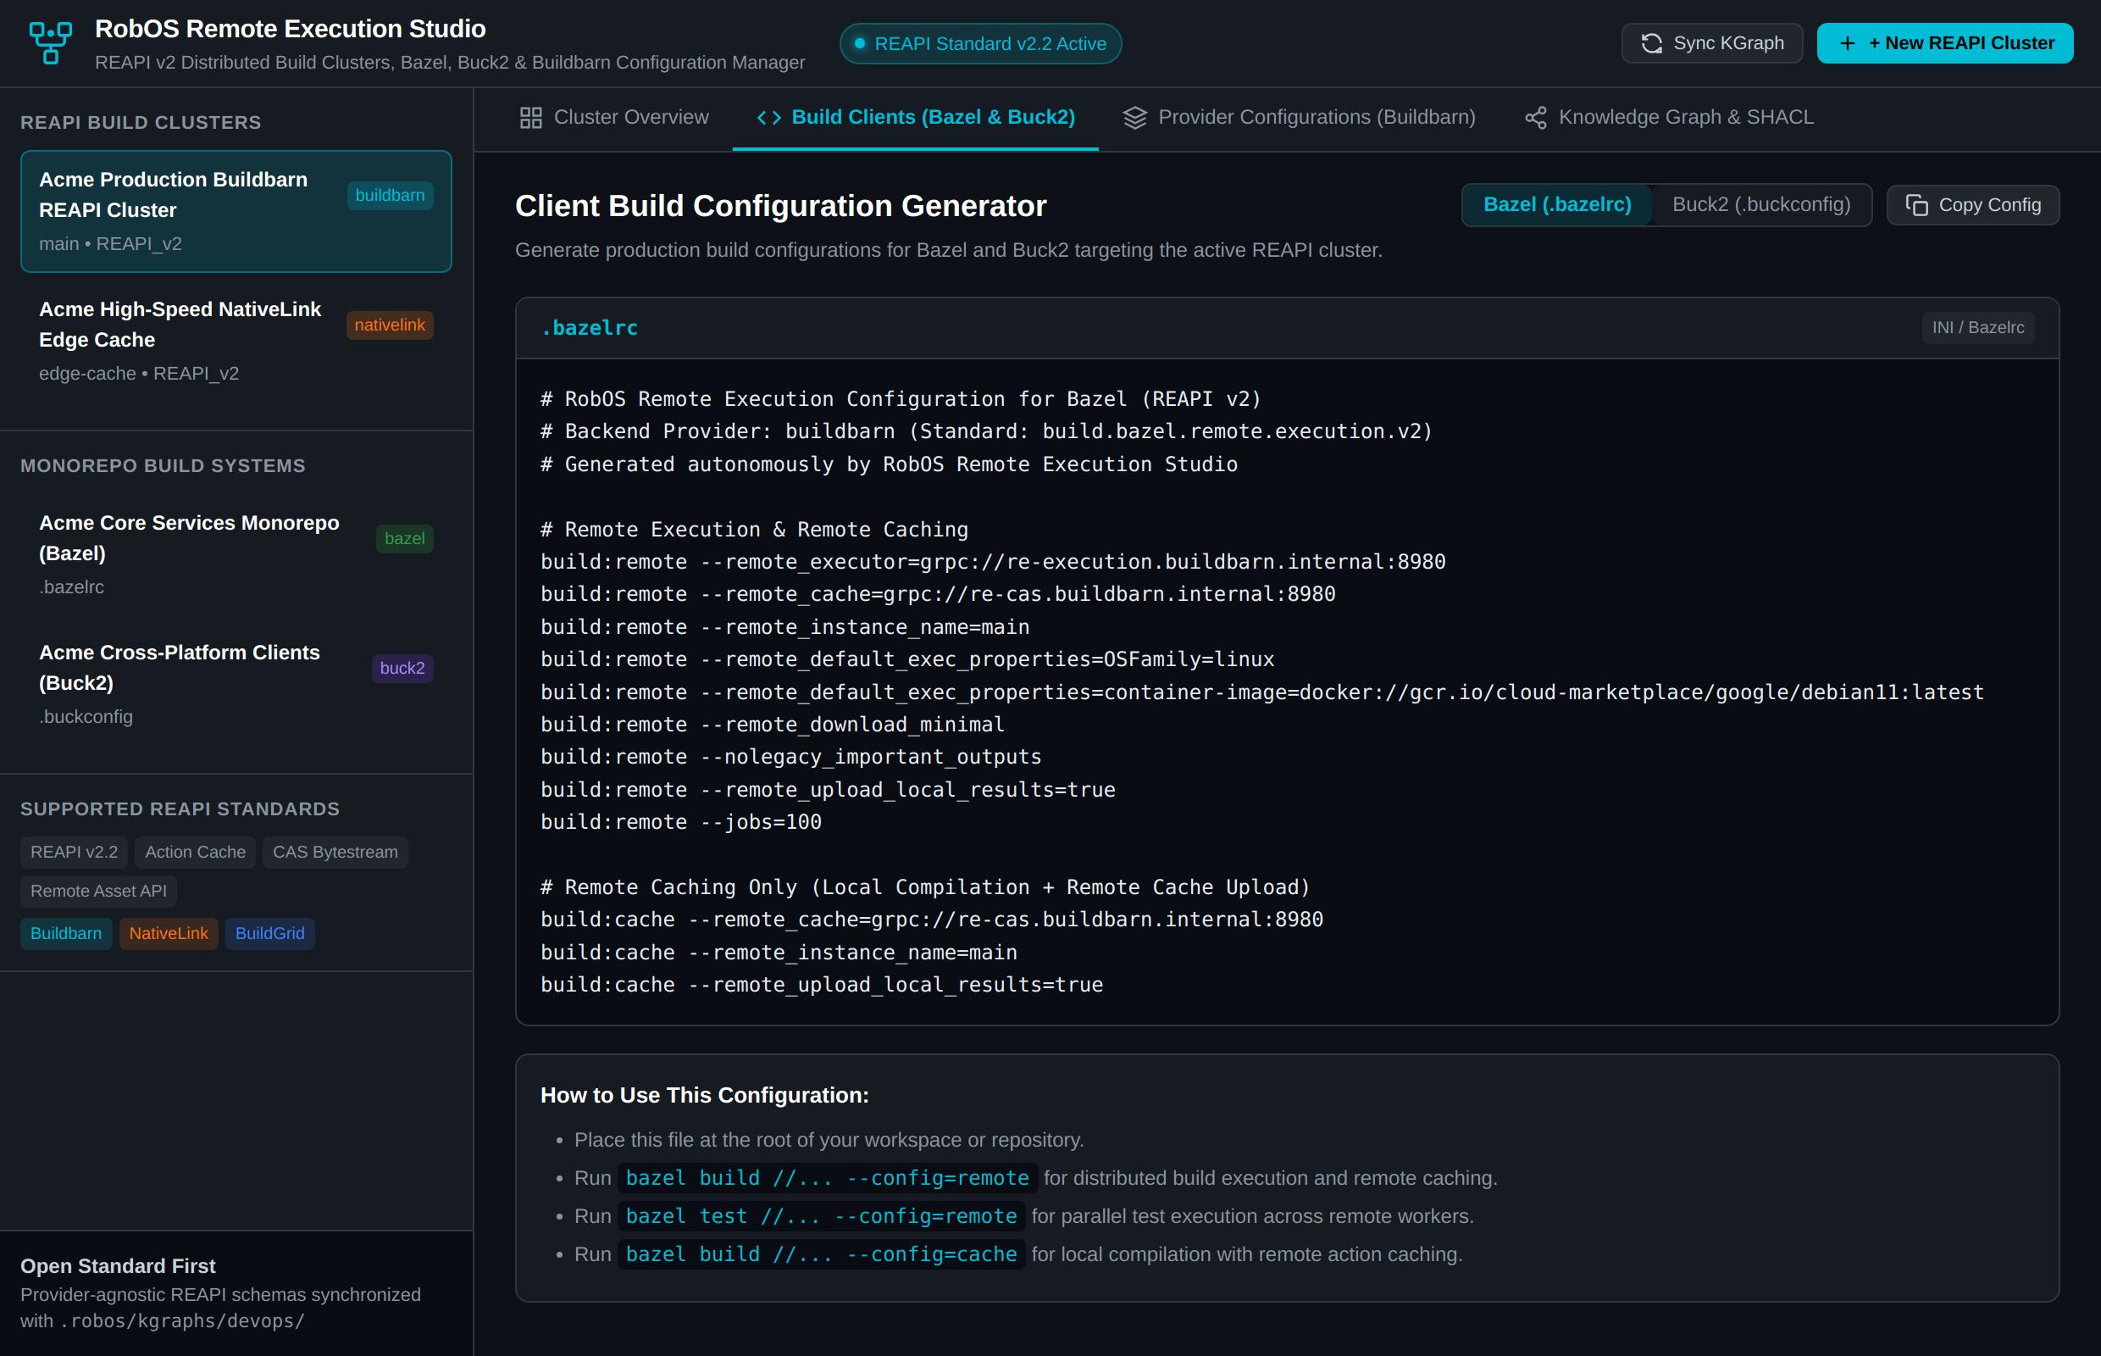The image size is (2101, 1356).
Task: Click 'bazel test //... --config=remote' command
Action: click(x=821, y=1216)
